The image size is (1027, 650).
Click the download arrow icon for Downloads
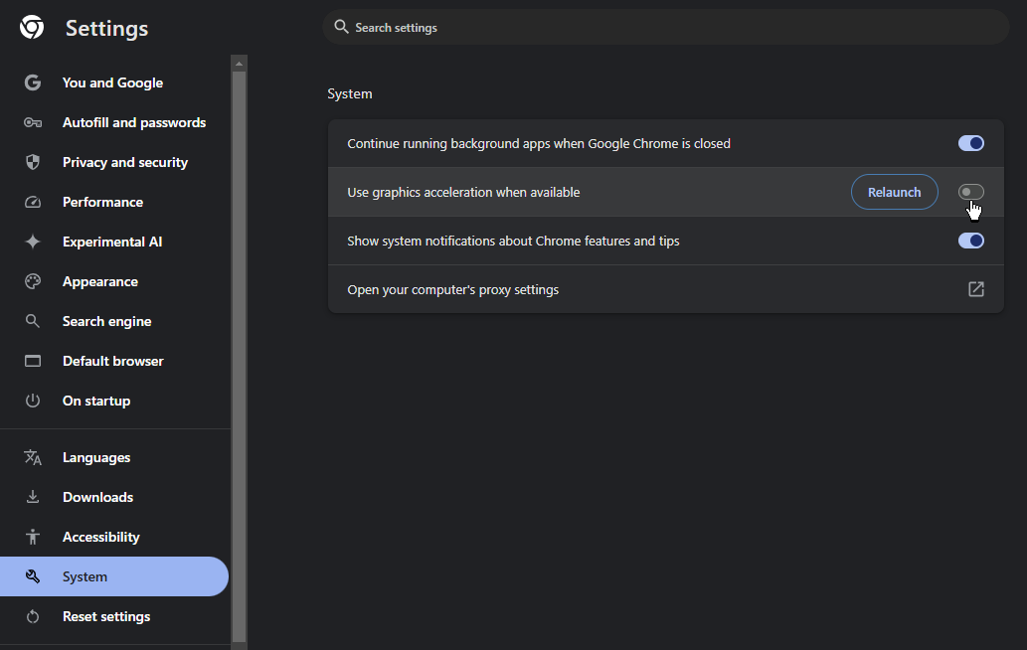point(33,498)
